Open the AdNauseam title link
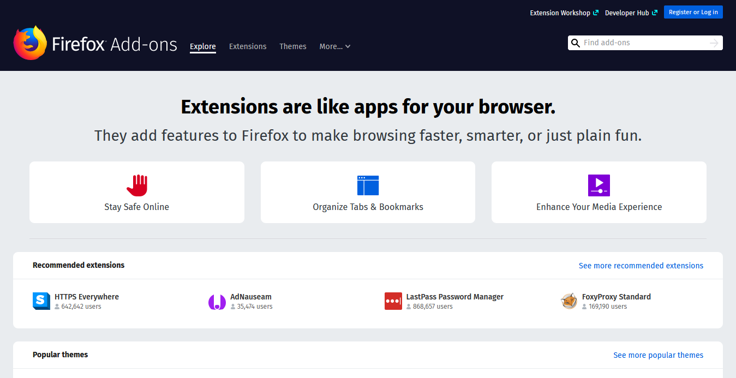Screen dimensions: 736x378 251,297
